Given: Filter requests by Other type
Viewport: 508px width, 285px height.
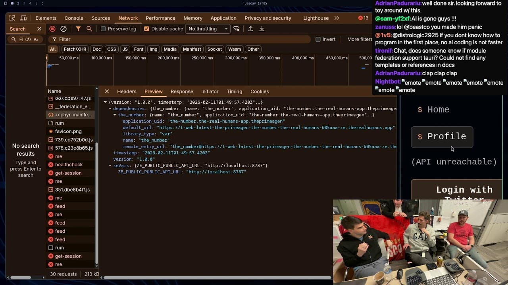Looking at the screenshot, I should (x=253, y=49).
